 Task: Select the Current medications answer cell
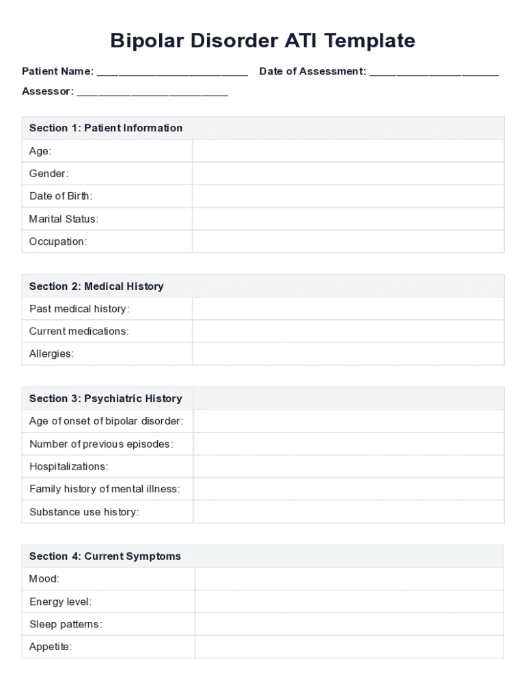(x=348, y=332)
